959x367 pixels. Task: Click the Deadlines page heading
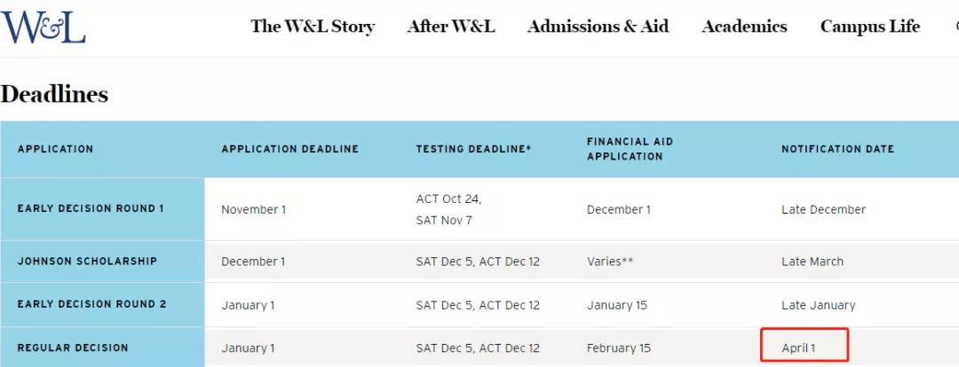pos(54,94)
